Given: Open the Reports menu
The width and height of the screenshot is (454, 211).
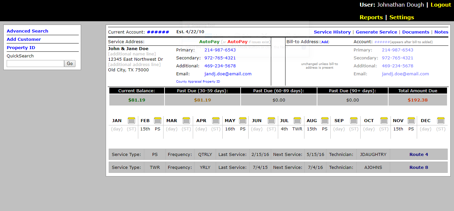Looking at the screenshot, I should pos(371,17).
